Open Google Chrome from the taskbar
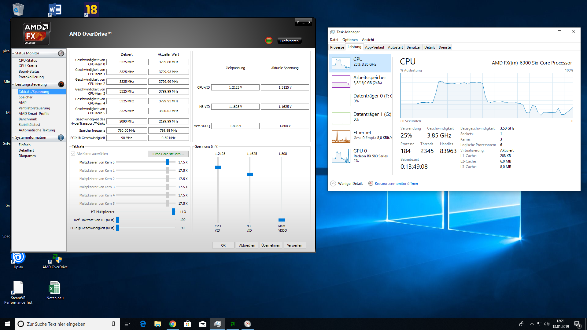 point(173,324)
